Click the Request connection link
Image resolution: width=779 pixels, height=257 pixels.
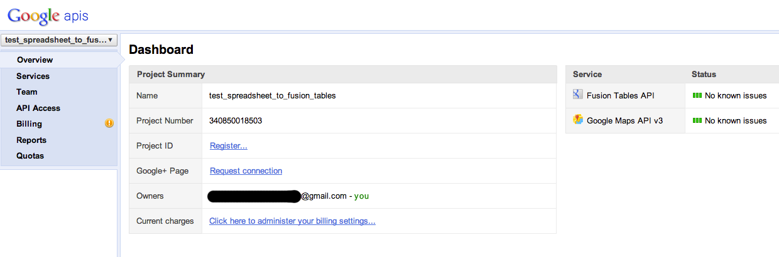246,171
